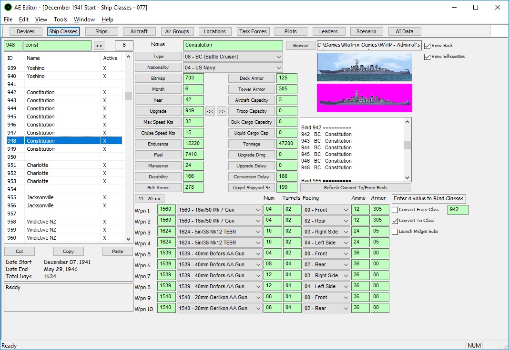509x350 pixels.
Task: Click the magenta ship silhouette image
Action: pos(364,97)
